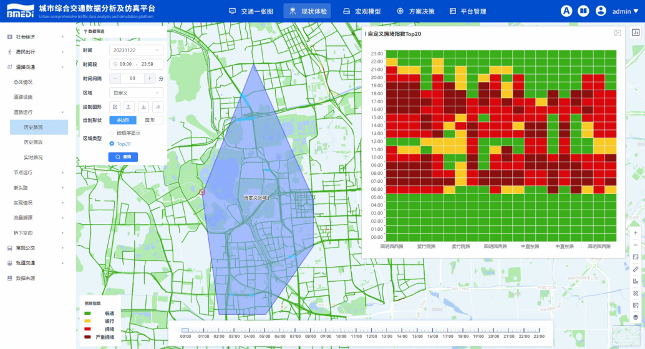Switch drawing shape to 圆形
The height and width of the screenshot is (349, 645).
coord(150,120)
